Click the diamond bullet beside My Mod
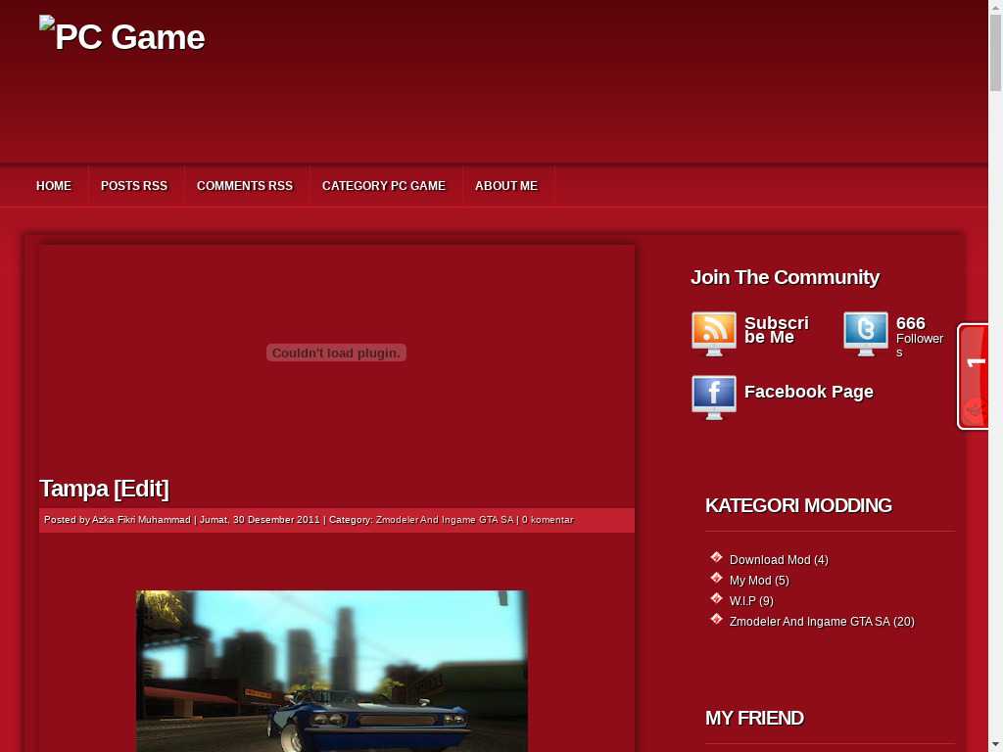The image size is (1003, 752). click(x=716, y=578)
